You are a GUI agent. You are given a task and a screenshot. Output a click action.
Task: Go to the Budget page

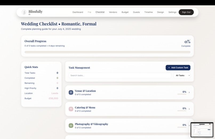click(125, 12)
